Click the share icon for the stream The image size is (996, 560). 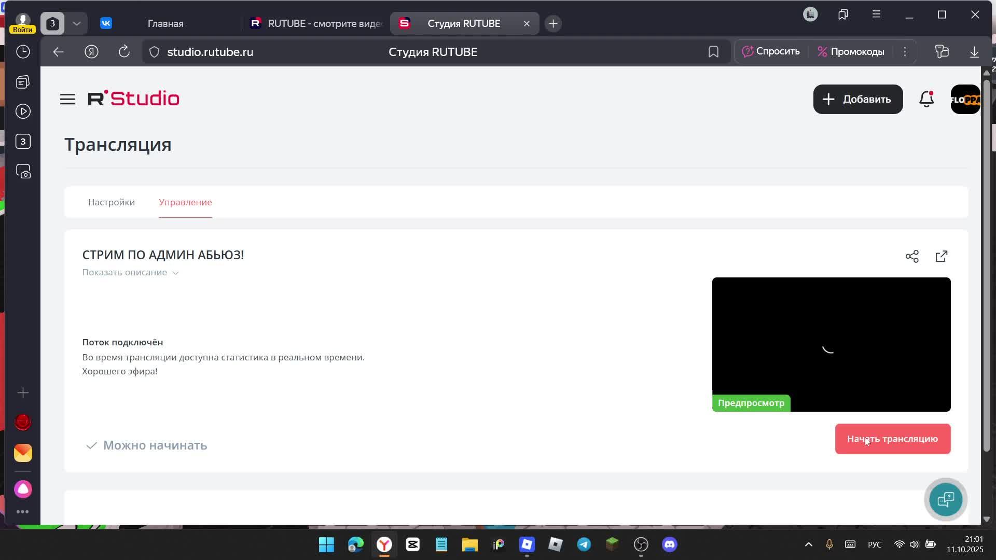click(x=912, y=257)
